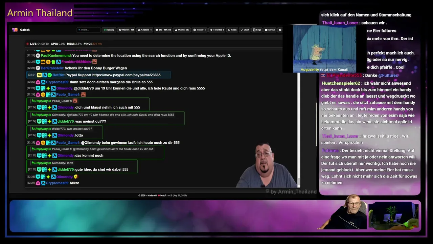Click the 370 / 184.012 message counter
This screenshot has height=244, width=433.
(x=163, y=30)
